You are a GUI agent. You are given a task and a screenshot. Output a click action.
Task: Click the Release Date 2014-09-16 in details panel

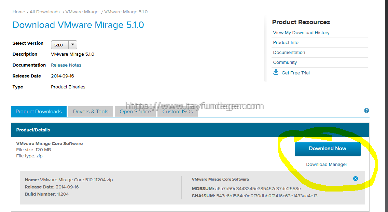[52, 187]
